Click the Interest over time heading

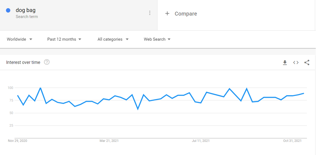point(23,62)
